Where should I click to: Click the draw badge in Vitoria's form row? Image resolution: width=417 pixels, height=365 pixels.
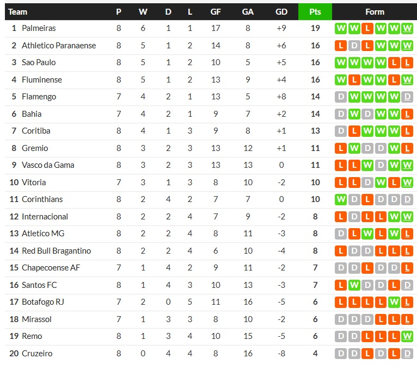click(367, 182)
